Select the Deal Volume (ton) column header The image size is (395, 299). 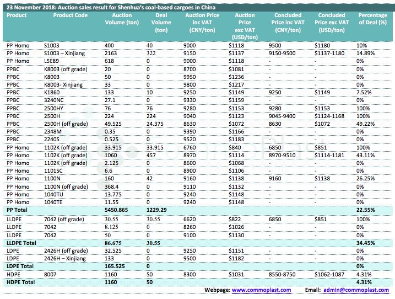pyautogui.click(x=161, y=23)
